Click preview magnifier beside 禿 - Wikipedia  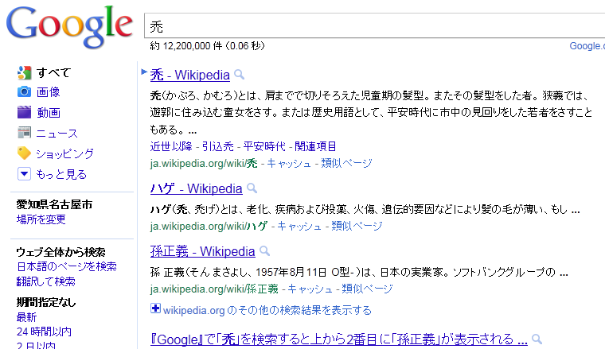(240, 74)
